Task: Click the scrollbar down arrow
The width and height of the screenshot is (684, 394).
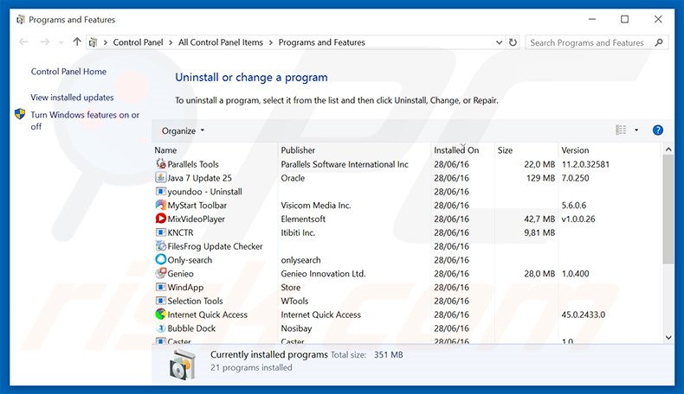Action: [668, 338]
